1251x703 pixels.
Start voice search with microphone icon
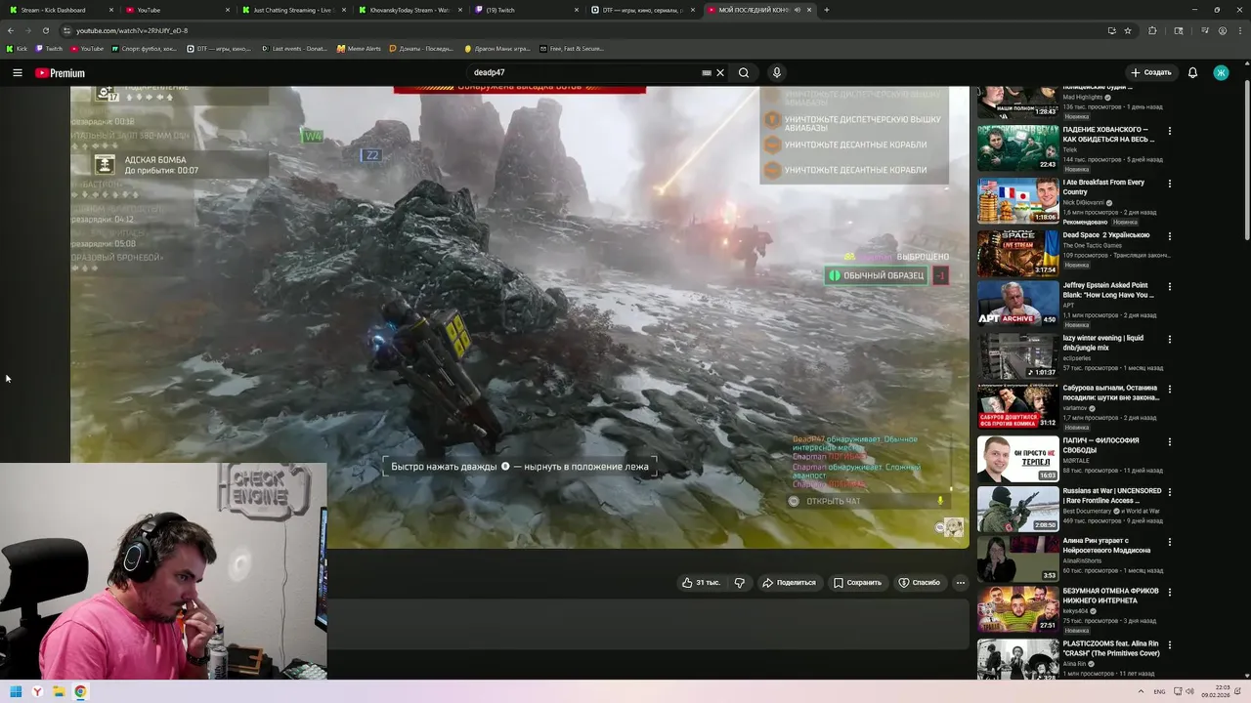coord(777,73)
